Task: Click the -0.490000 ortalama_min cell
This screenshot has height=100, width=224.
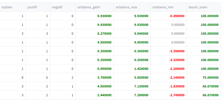Action: pos(169,16)
